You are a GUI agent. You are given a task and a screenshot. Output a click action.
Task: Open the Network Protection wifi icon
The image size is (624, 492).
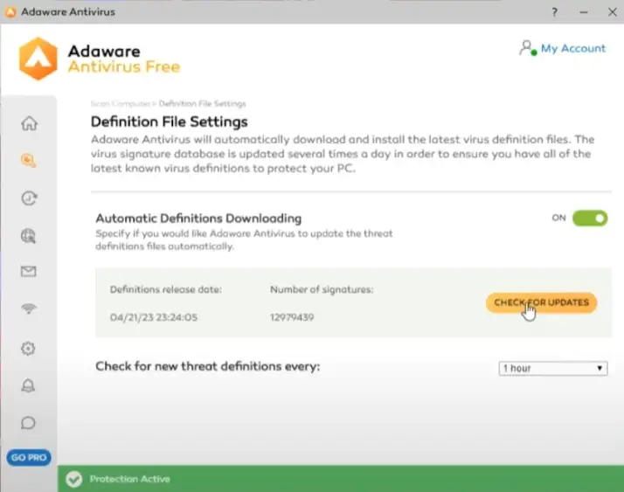pyautogui.click(x=28, y=309)
